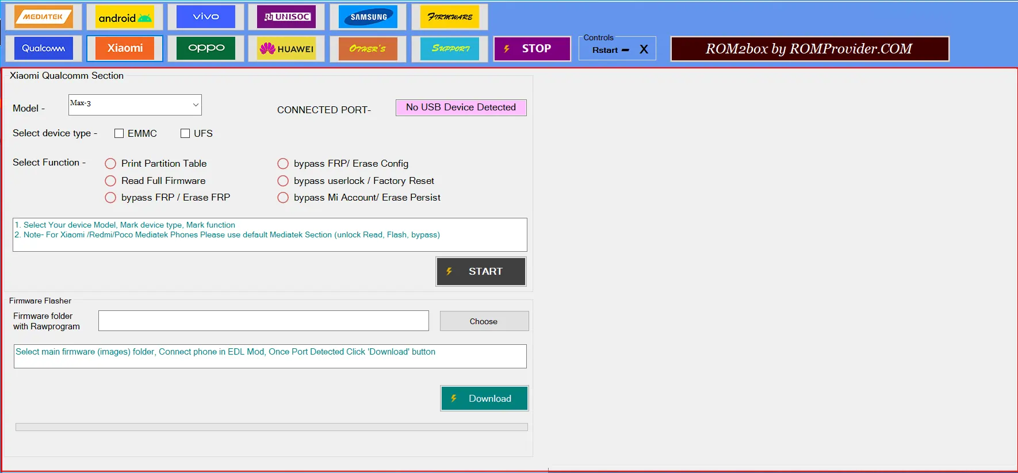
Task: Switch to the Vivo section
Action: coord(206,17)
